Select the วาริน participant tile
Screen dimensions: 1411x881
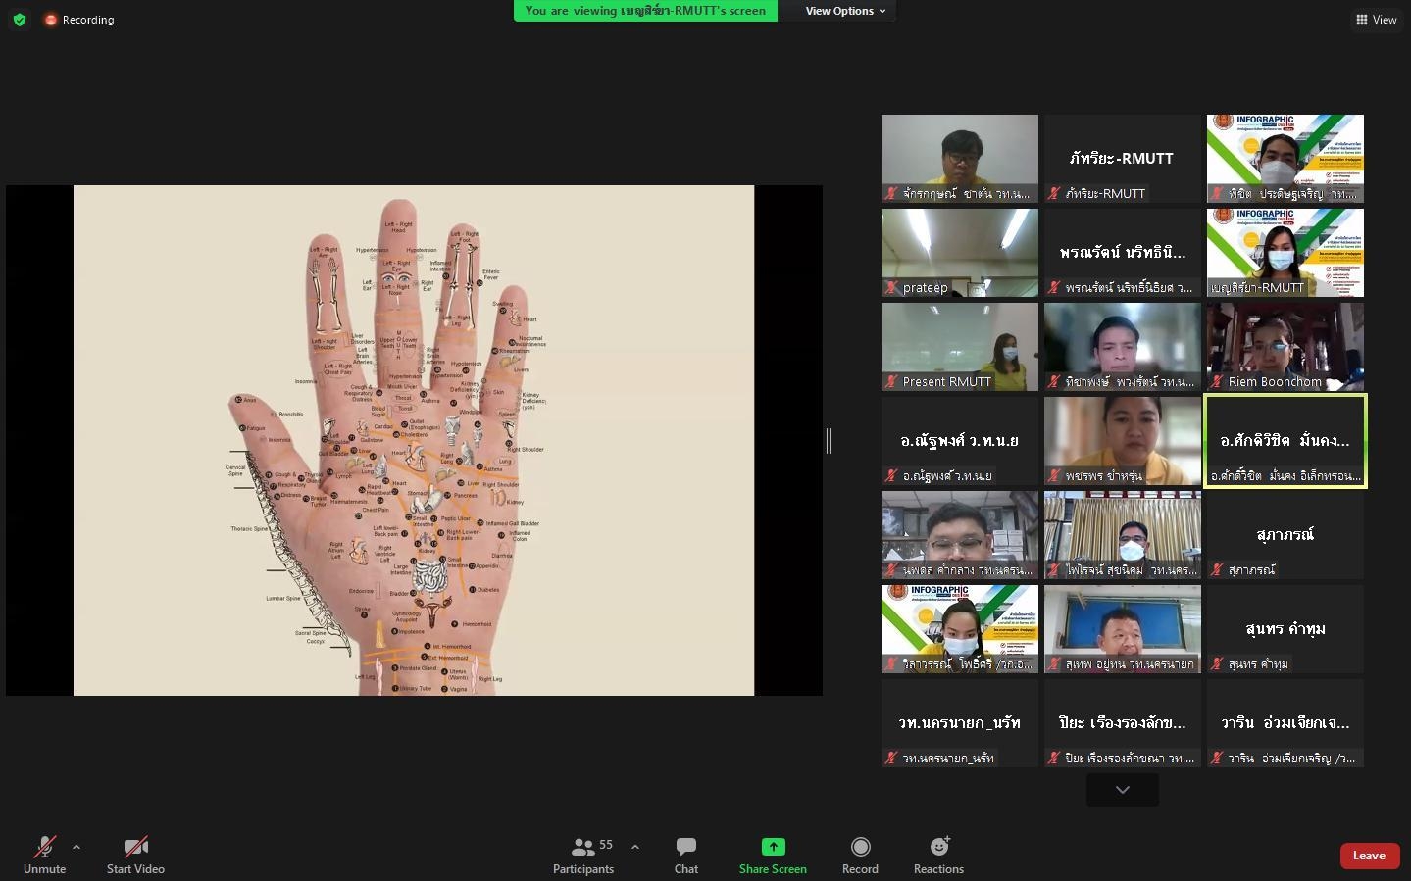coord(1285,723)
